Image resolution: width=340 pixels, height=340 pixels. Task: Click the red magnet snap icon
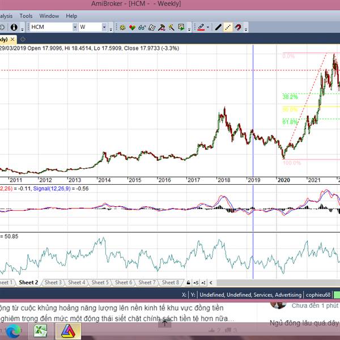(x=238, y=27)
